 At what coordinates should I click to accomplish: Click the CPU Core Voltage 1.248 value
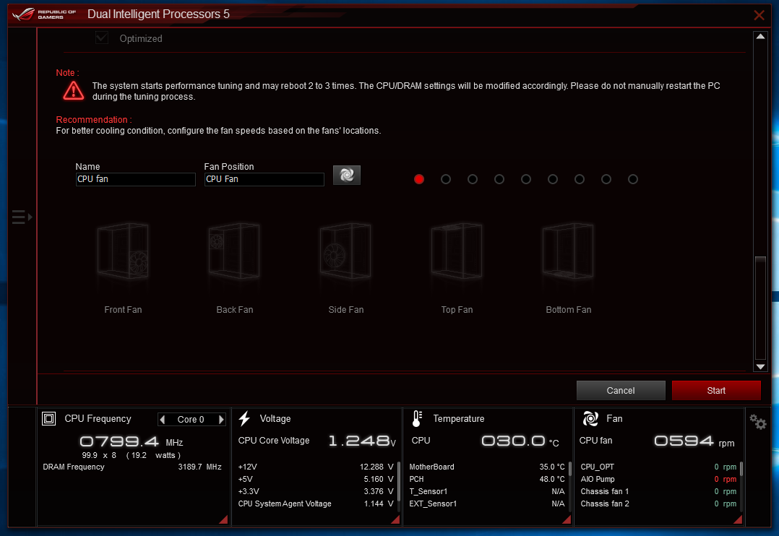[362, 441]
